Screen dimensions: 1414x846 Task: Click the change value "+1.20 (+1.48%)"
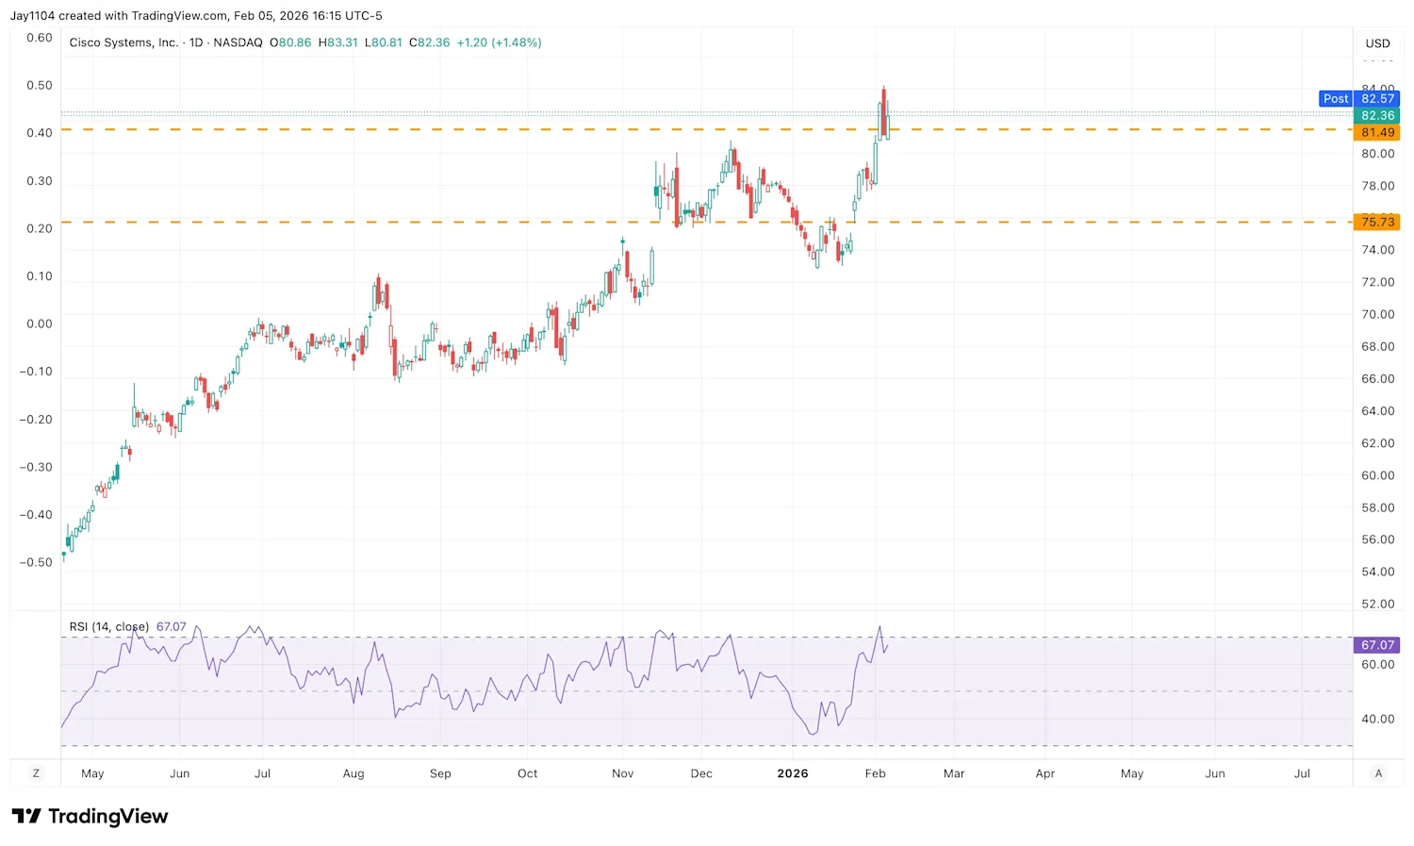500,42
